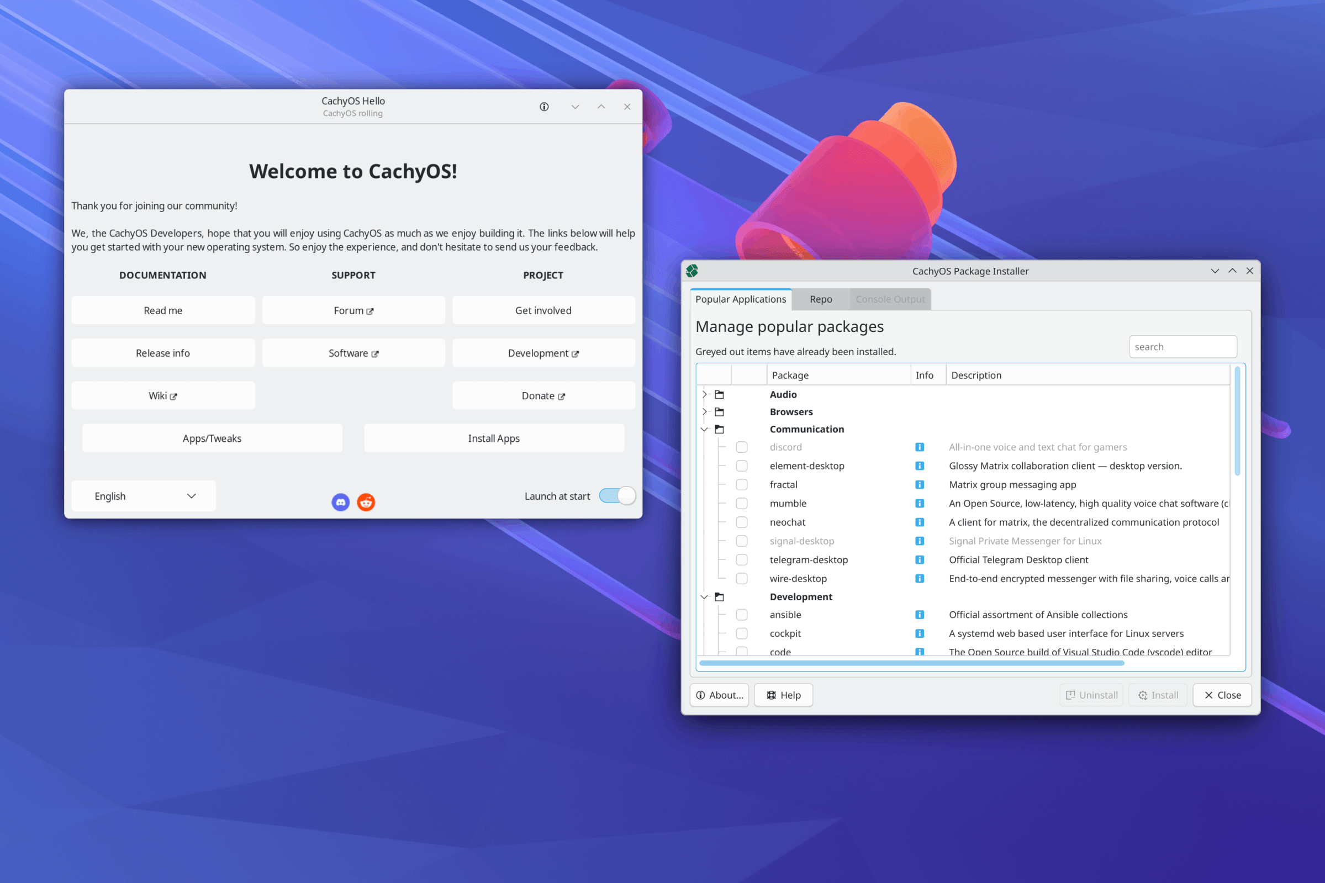Open the Reddit community link icon

pyautogui.click(x=366, y=501)
